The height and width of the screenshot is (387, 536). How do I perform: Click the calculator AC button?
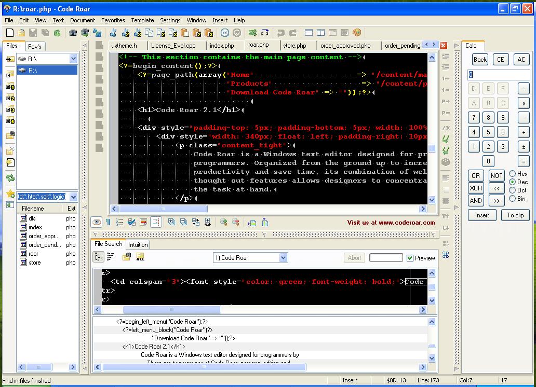pos(521,60)
